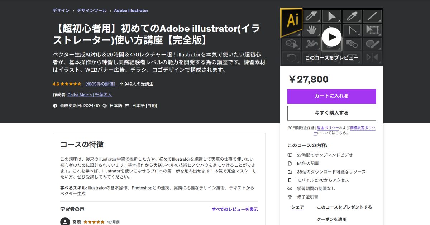The height and width of the screenshot is (225, 430).
Task: Click クーポンを適用 to apply coupon
Action: point(331,219)
